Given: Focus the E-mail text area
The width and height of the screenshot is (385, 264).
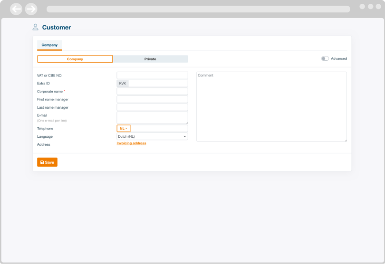Looking at the screenshot, I should tap(152, 117).
